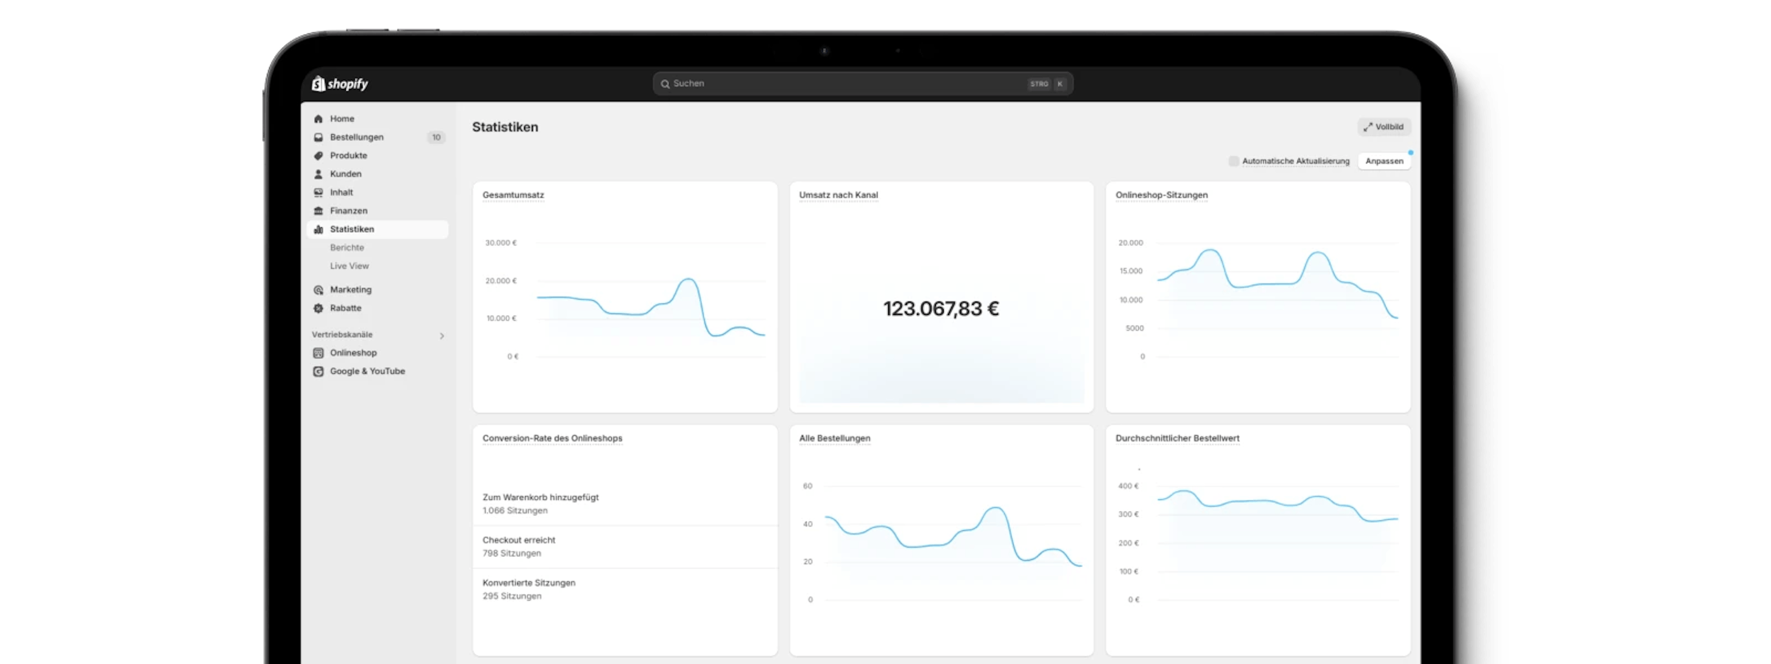
Task: Open the Live View page
Action: (x=349, y=266)
